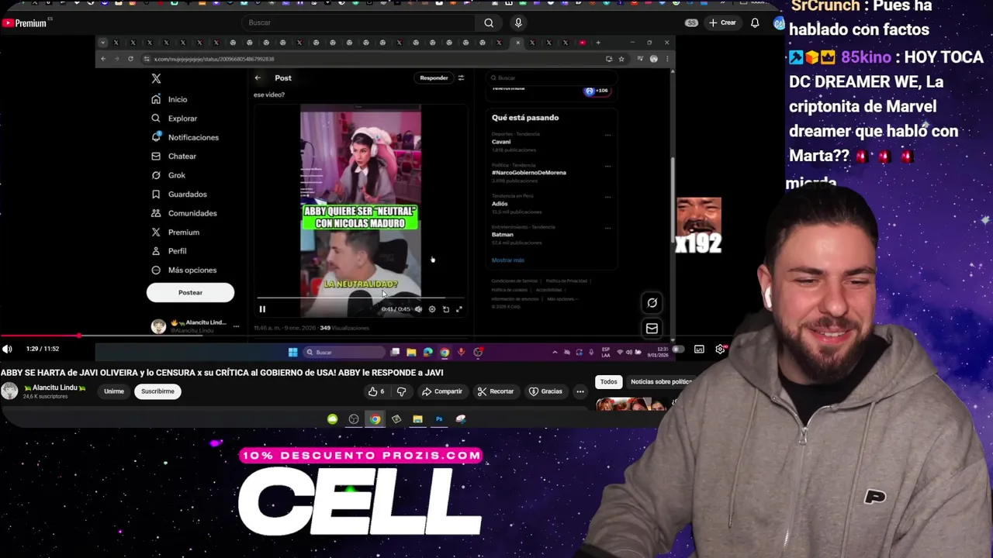Reload the x.com page
993x558 pixels.
(130, 59)
